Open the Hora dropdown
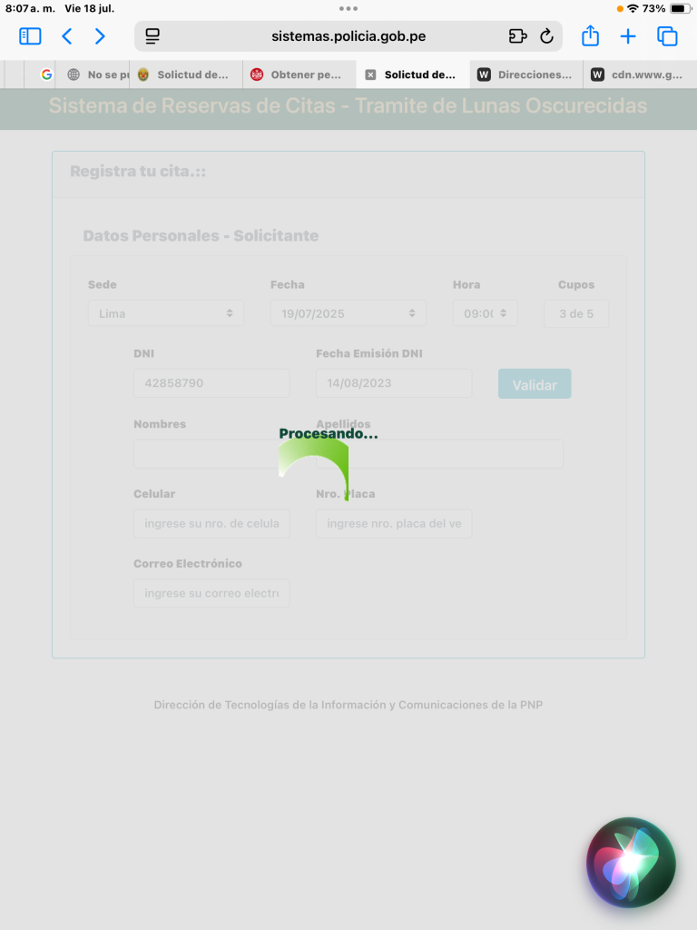The height and width of the screenshot is (930, 697). (x=486, y=313)
